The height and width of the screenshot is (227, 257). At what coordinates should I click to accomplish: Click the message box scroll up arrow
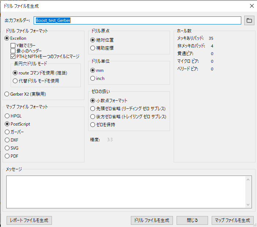tap(248, 180)
